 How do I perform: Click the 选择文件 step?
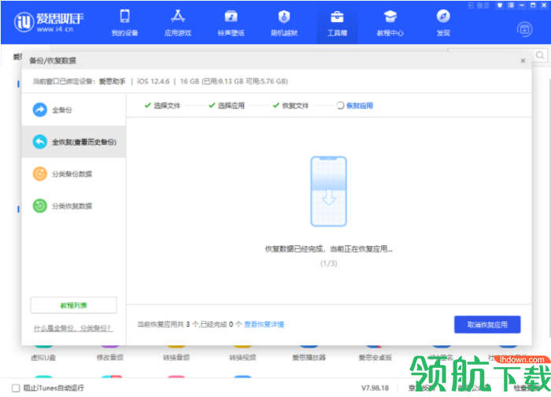[162, 105]
